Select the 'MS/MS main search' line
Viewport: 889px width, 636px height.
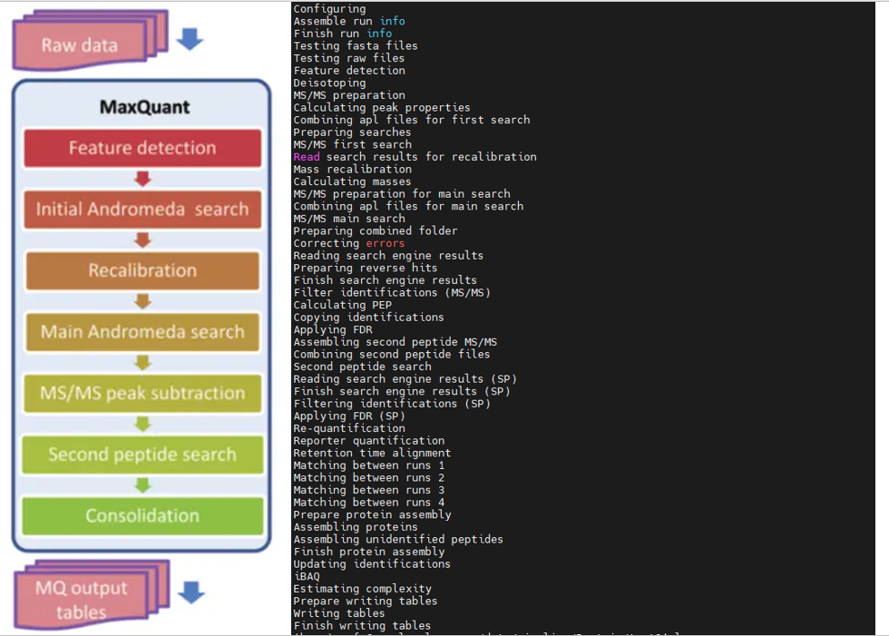[349, 219]
